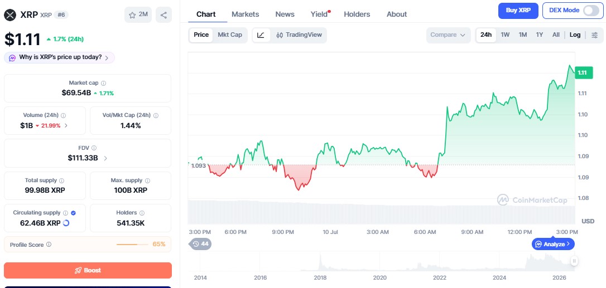Click info icon next to Market cap
This screenshot has height=288, width=606.
pos(104,83)
